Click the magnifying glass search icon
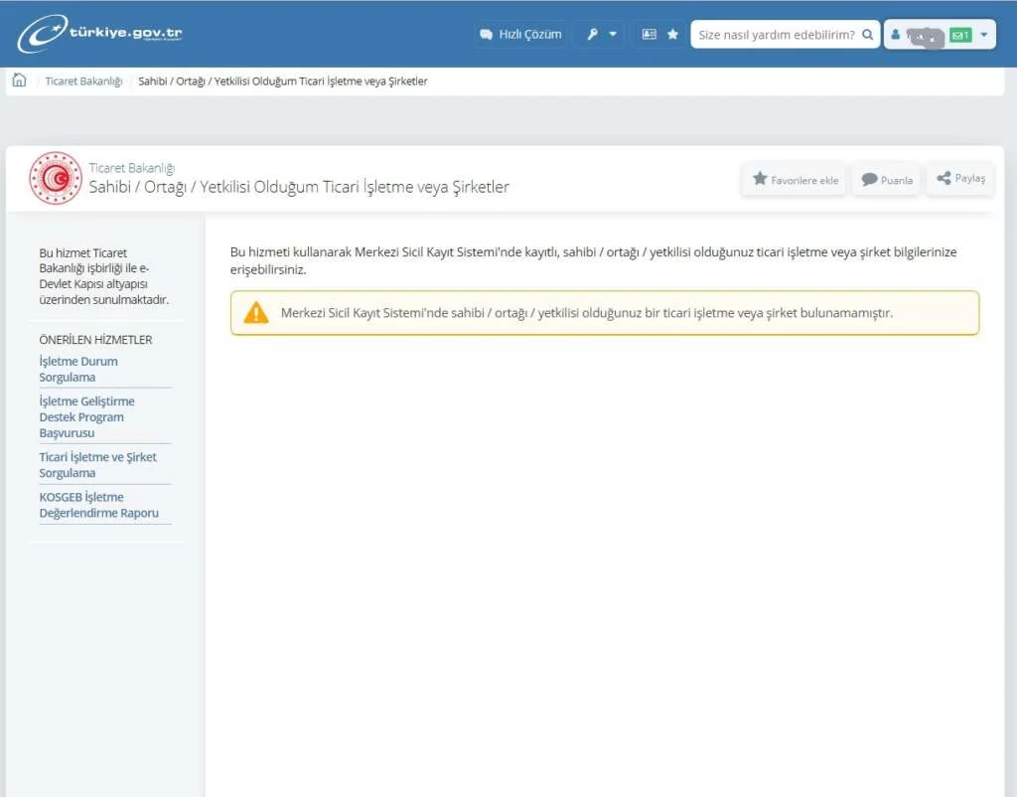The height and width of the screenshot is (797, 1017). pyautogui.click(x=868, y=34)
